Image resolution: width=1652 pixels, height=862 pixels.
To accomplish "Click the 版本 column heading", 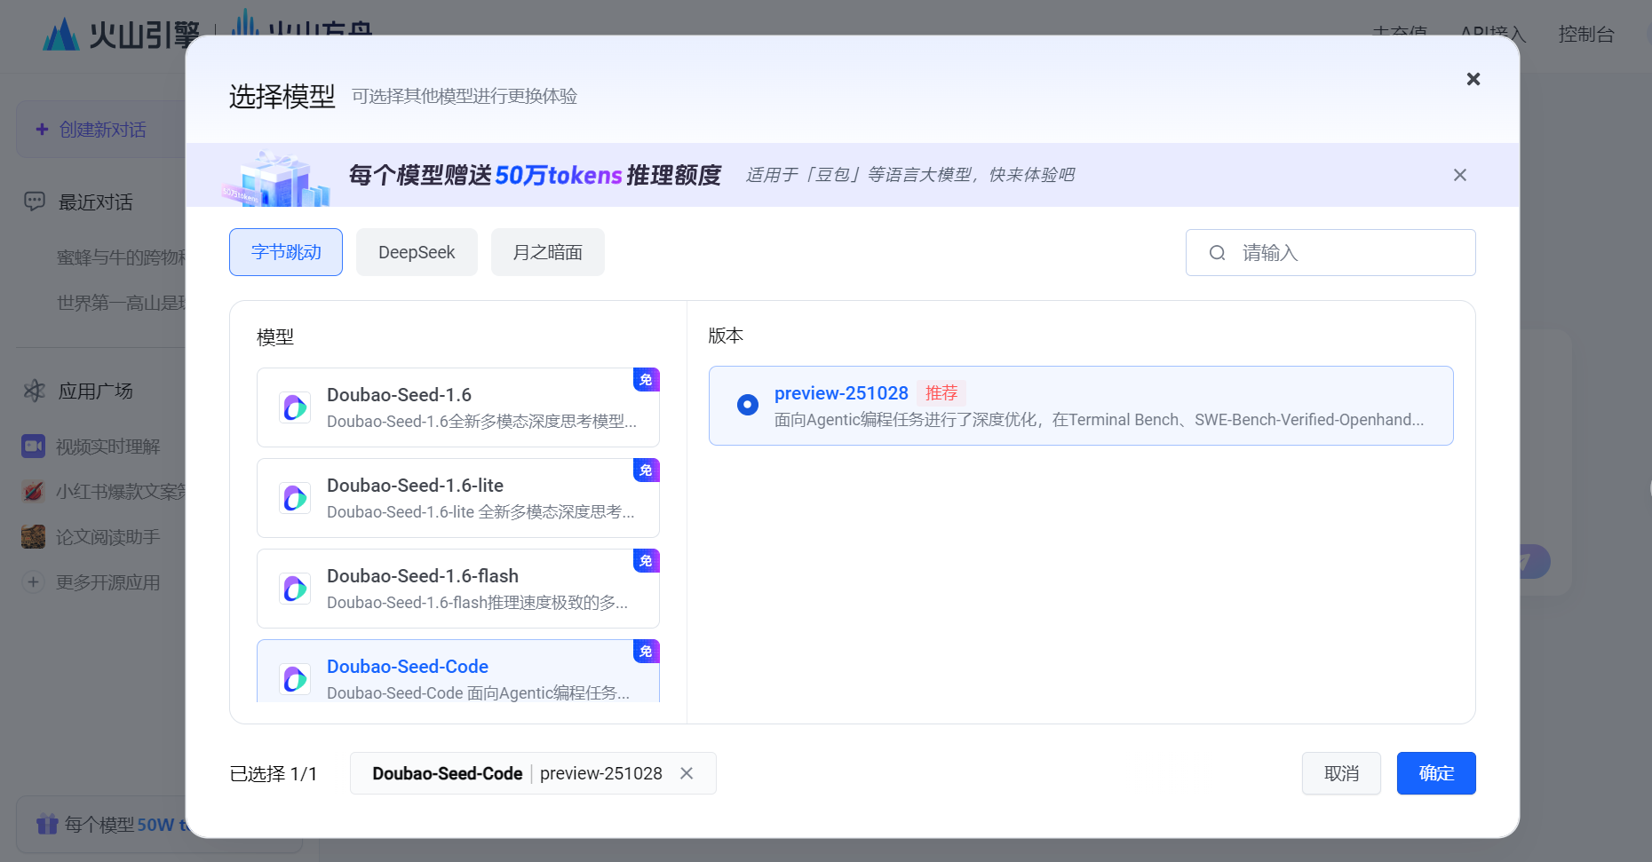I will point(726,336).
